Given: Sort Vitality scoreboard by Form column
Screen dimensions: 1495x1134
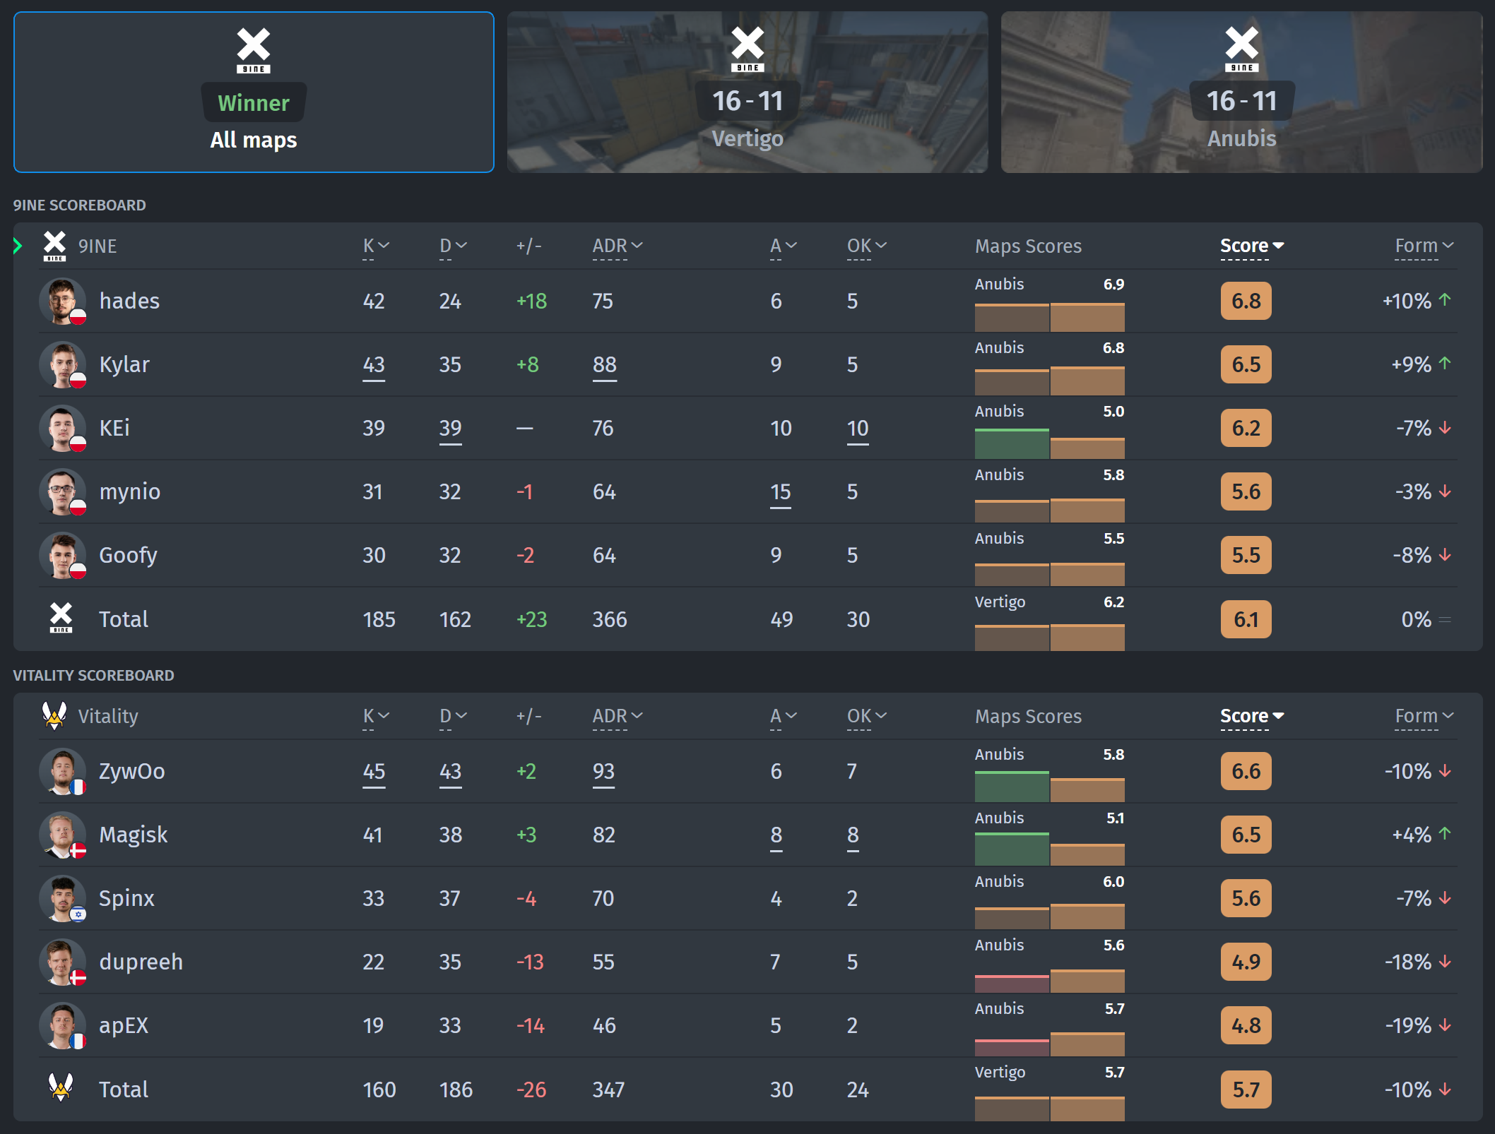Looking at the screenshot, I should [1424, 716].
